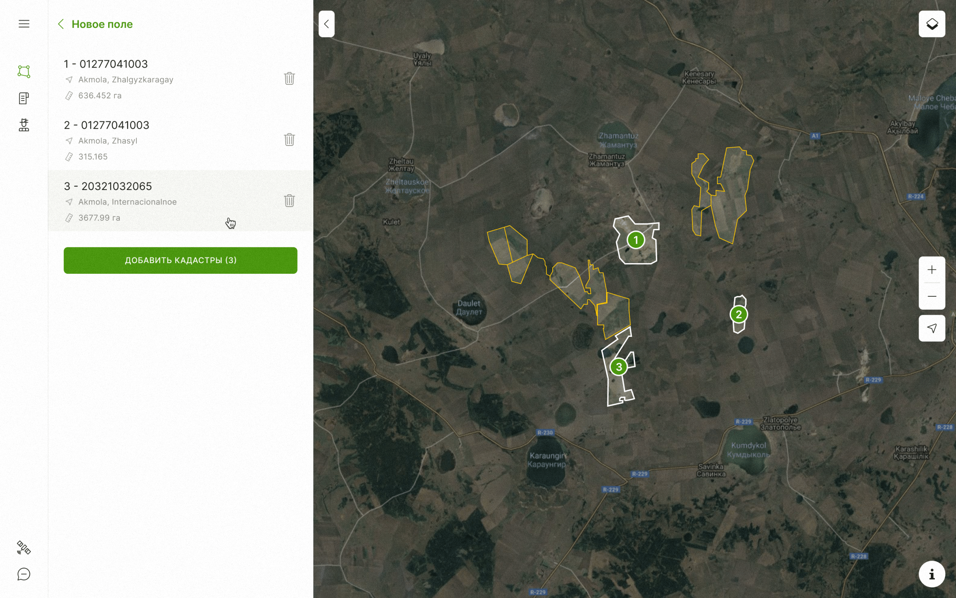The width and height of the screenshot is (956, 598).
Task: Select the fields polygon icon in sidebar
Action: (x=24, y=72)
